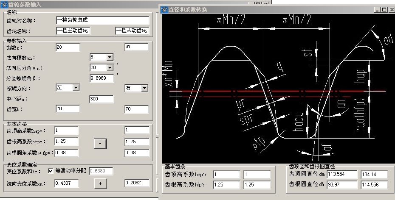The image size is (395, 200).
Task: Click the shift coefficient sum field 0.6389
Action: pos(101,171)
